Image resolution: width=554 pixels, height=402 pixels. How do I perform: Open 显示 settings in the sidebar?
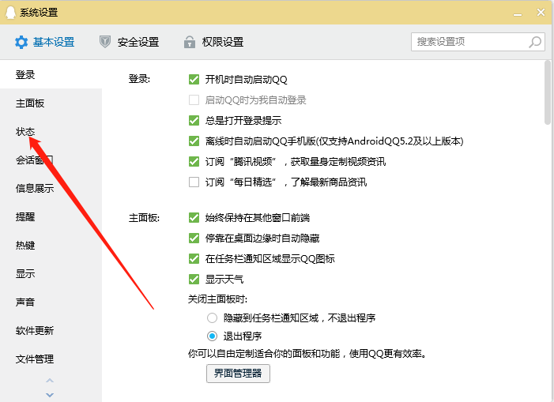(51, 273)
